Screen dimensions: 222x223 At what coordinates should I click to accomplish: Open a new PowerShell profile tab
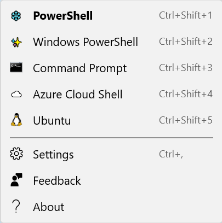tap(111, 16)
